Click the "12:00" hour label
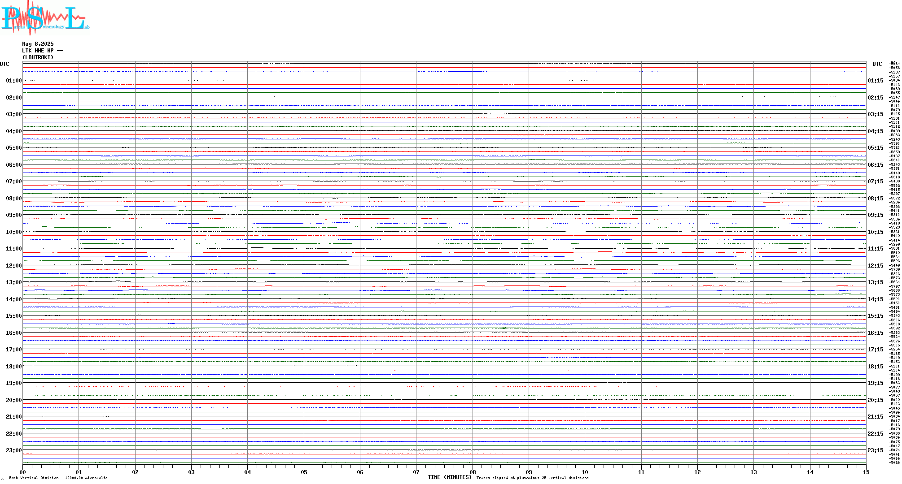 pos(14,266)
